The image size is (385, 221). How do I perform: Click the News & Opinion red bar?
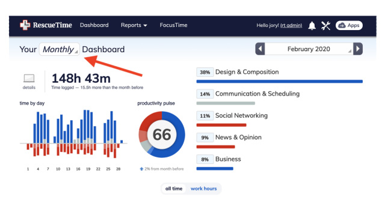click(x=215, y=147)
